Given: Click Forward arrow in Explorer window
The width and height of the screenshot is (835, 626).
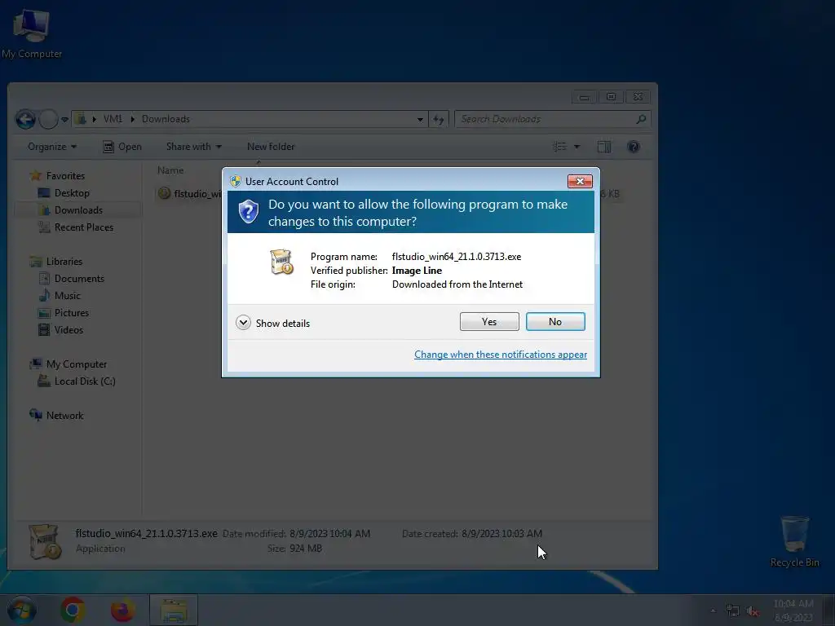Looking at the screenshot, I should click(x=48, y=119).
